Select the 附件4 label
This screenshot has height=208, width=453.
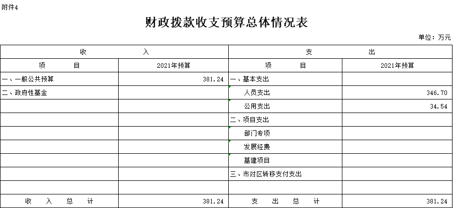pyautogui.click(x=10, y=8)
